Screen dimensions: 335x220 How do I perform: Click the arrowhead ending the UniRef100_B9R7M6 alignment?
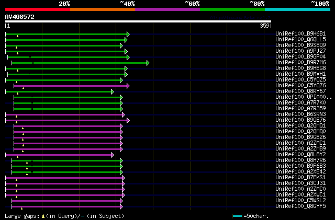[x=148, y=63]
